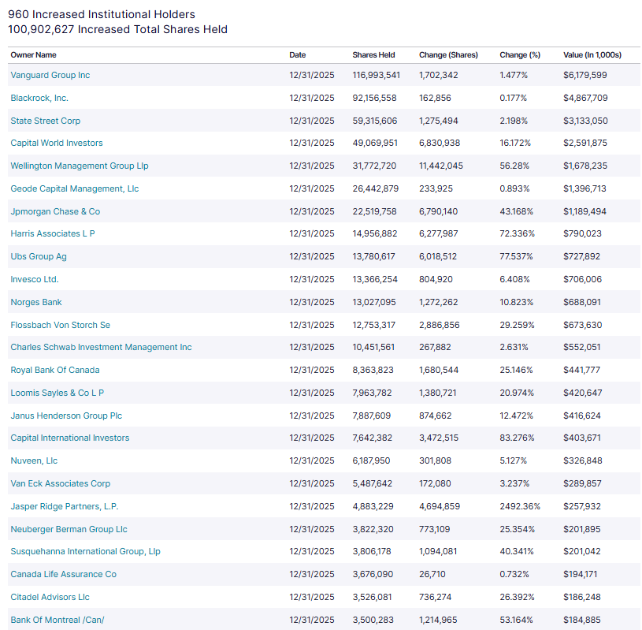Click the Date column header
The height and width of the screenshot is (630, 642).
click(297, 55)
